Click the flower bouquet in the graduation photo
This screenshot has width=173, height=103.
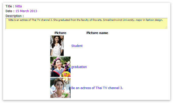66,74
